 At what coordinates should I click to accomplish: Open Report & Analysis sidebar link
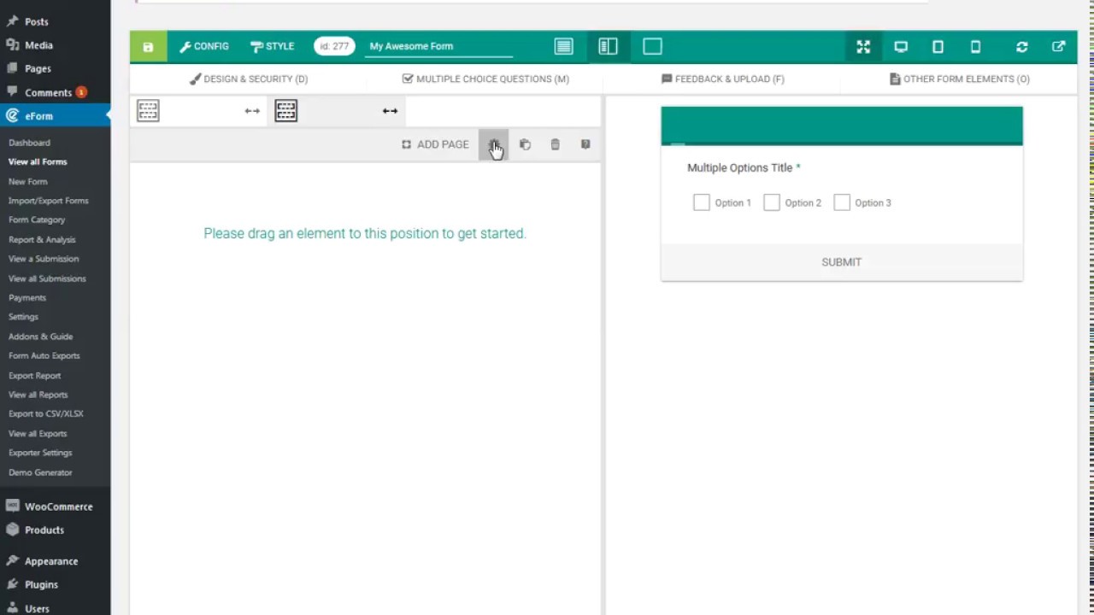tap(42, 240)
